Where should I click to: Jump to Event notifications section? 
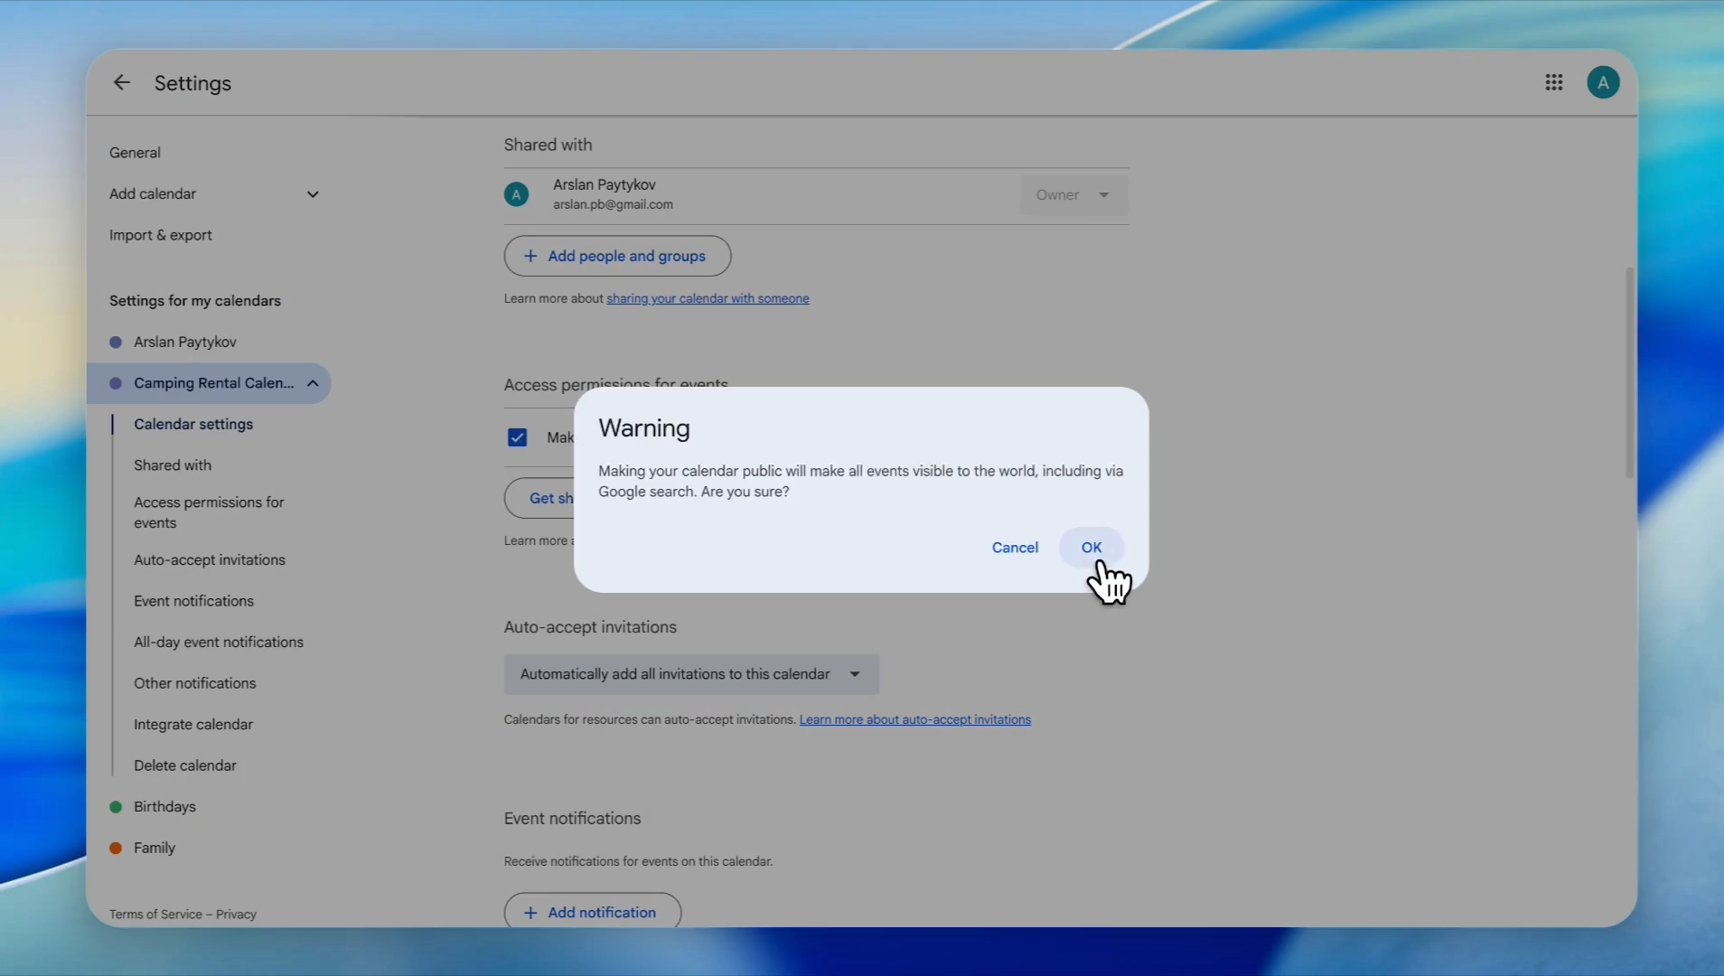[193, 601]
